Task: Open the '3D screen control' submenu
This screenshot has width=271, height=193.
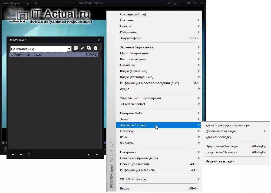Action: (158, 104)
